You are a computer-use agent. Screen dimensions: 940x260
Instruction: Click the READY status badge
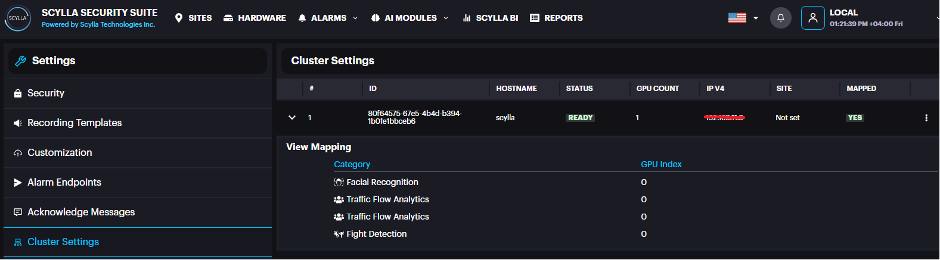tap(580, 118)
